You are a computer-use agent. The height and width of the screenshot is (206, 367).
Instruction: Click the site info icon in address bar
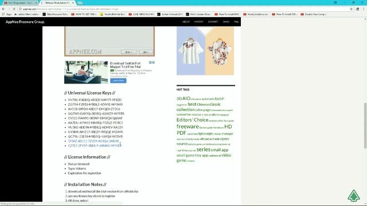pos(21,9)
